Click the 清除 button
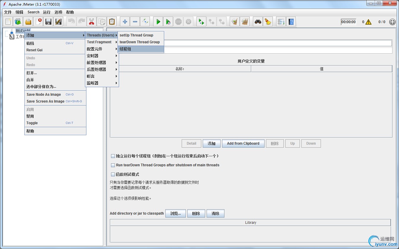The width and height of the screenshot is (399, 249). coord(215,213)
